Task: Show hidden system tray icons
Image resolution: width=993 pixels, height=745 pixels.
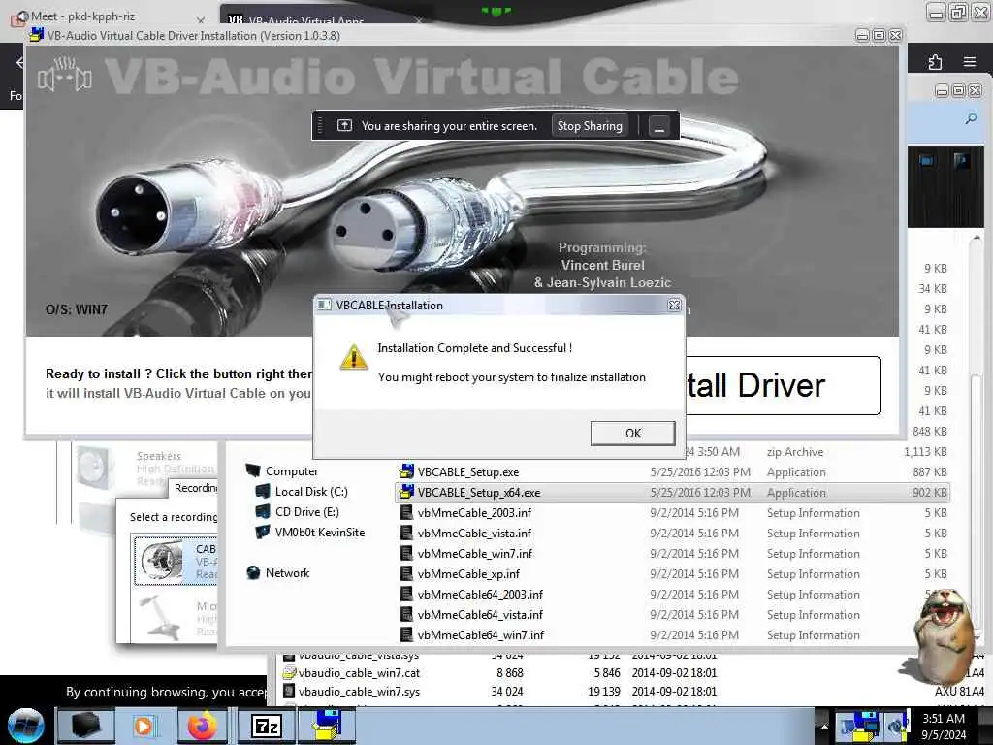Action: [824, 726]
